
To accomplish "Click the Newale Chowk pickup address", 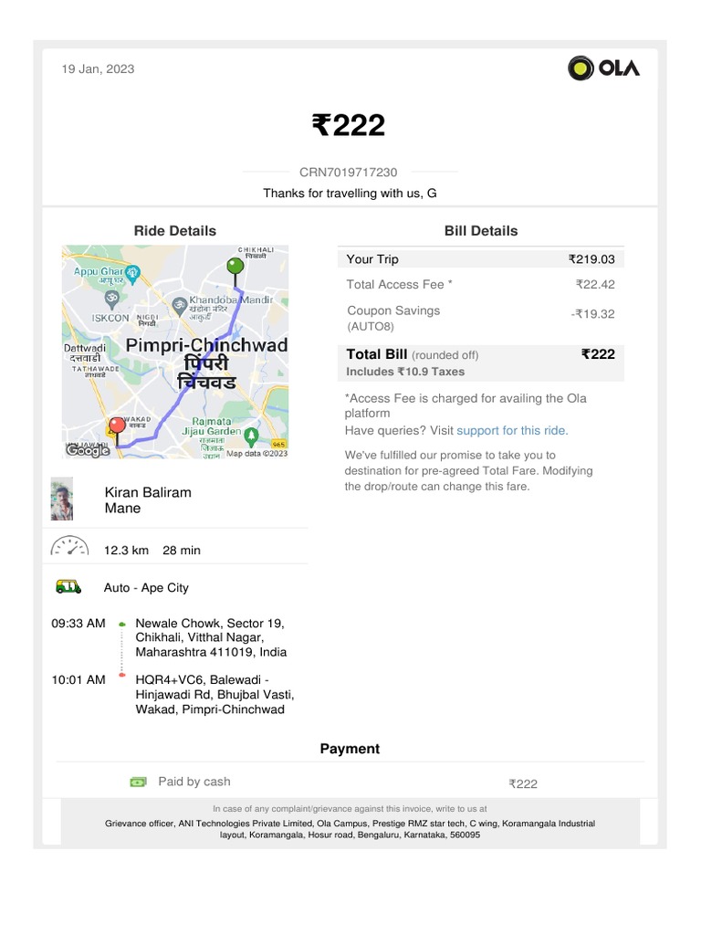I will coord(211,637).
